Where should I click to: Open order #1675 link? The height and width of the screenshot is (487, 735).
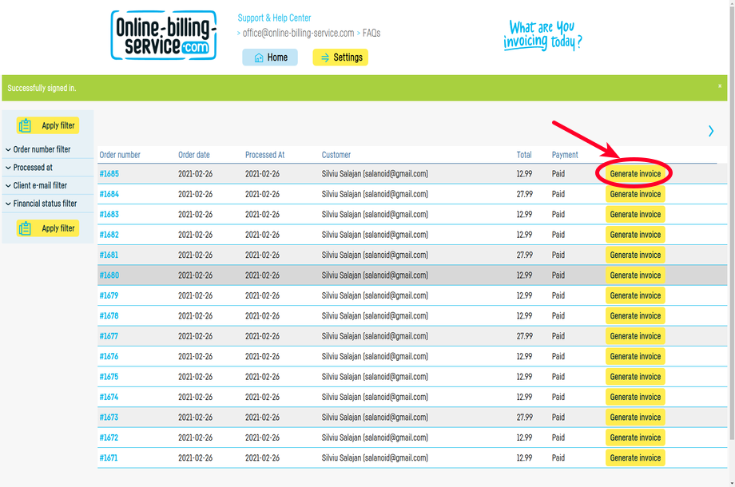coord(109,377)
